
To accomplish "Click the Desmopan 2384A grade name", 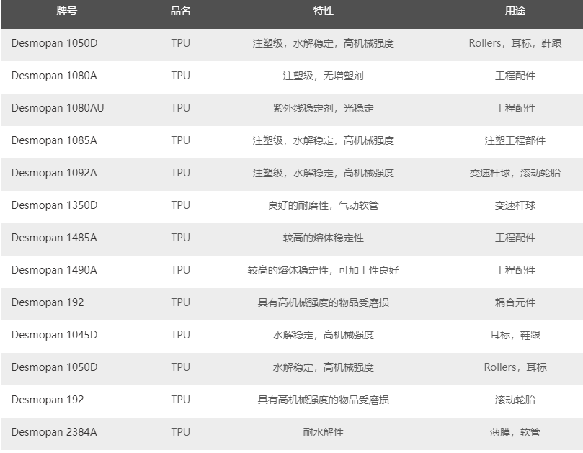I will click(54, 432).
